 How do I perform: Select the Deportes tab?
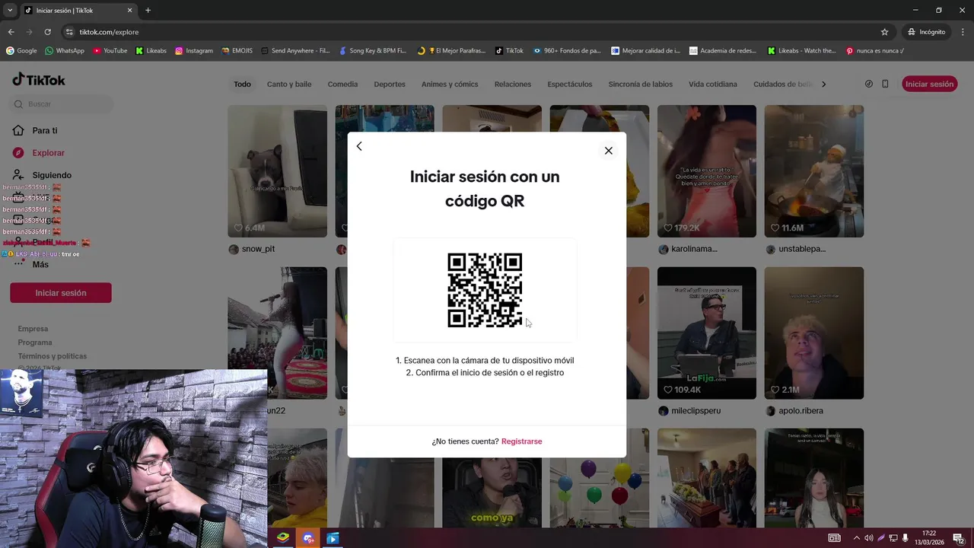390,84
